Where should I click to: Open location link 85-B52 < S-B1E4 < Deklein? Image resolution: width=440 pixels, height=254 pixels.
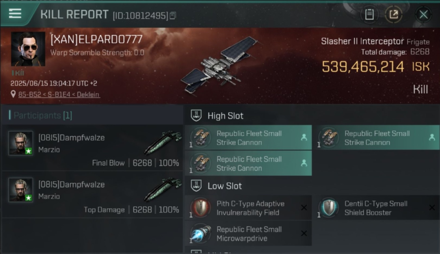pyautogui.click(x=59, y=94)
